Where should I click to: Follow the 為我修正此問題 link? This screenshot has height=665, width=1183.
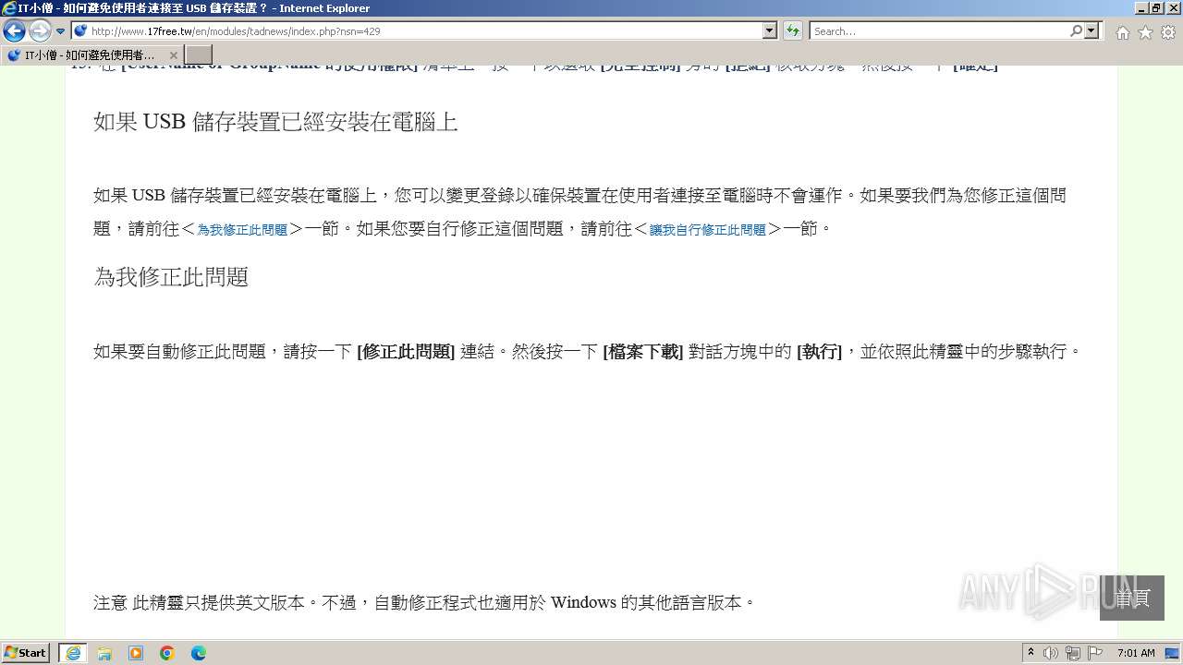click(x=242, y=230)
